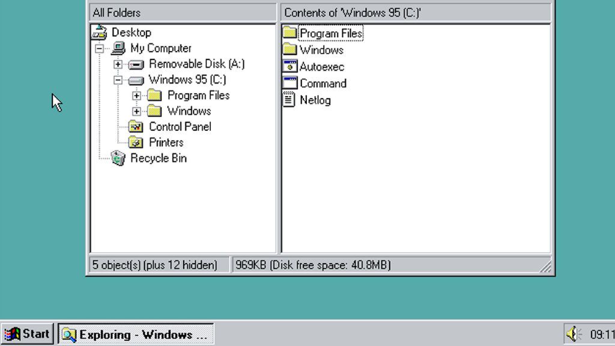Click the Windows folder icon in contents pane

click(x=289, y=49)
